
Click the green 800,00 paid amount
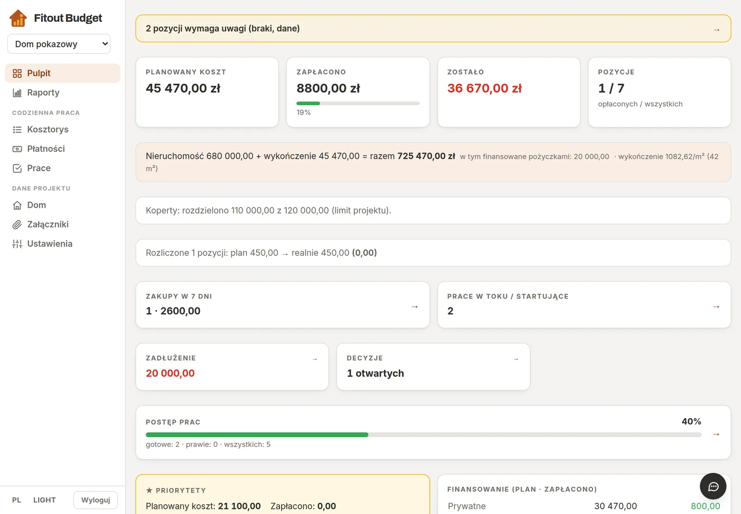click(705, 506)
